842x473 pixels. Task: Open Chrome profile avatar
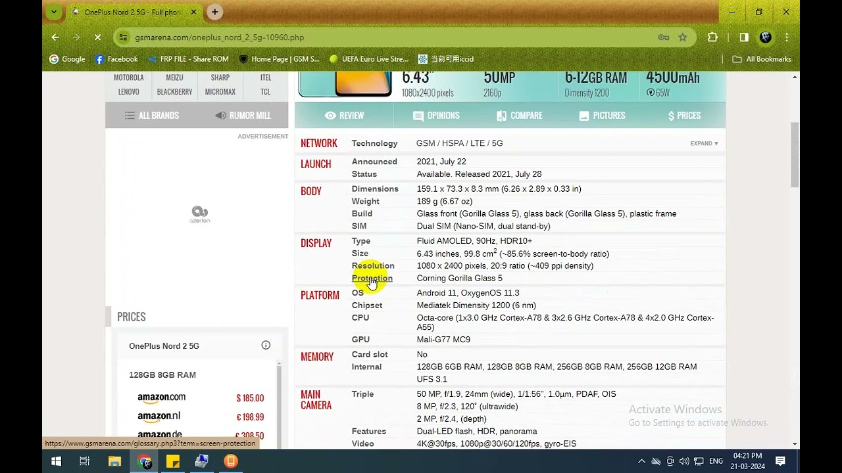point(765,37)
